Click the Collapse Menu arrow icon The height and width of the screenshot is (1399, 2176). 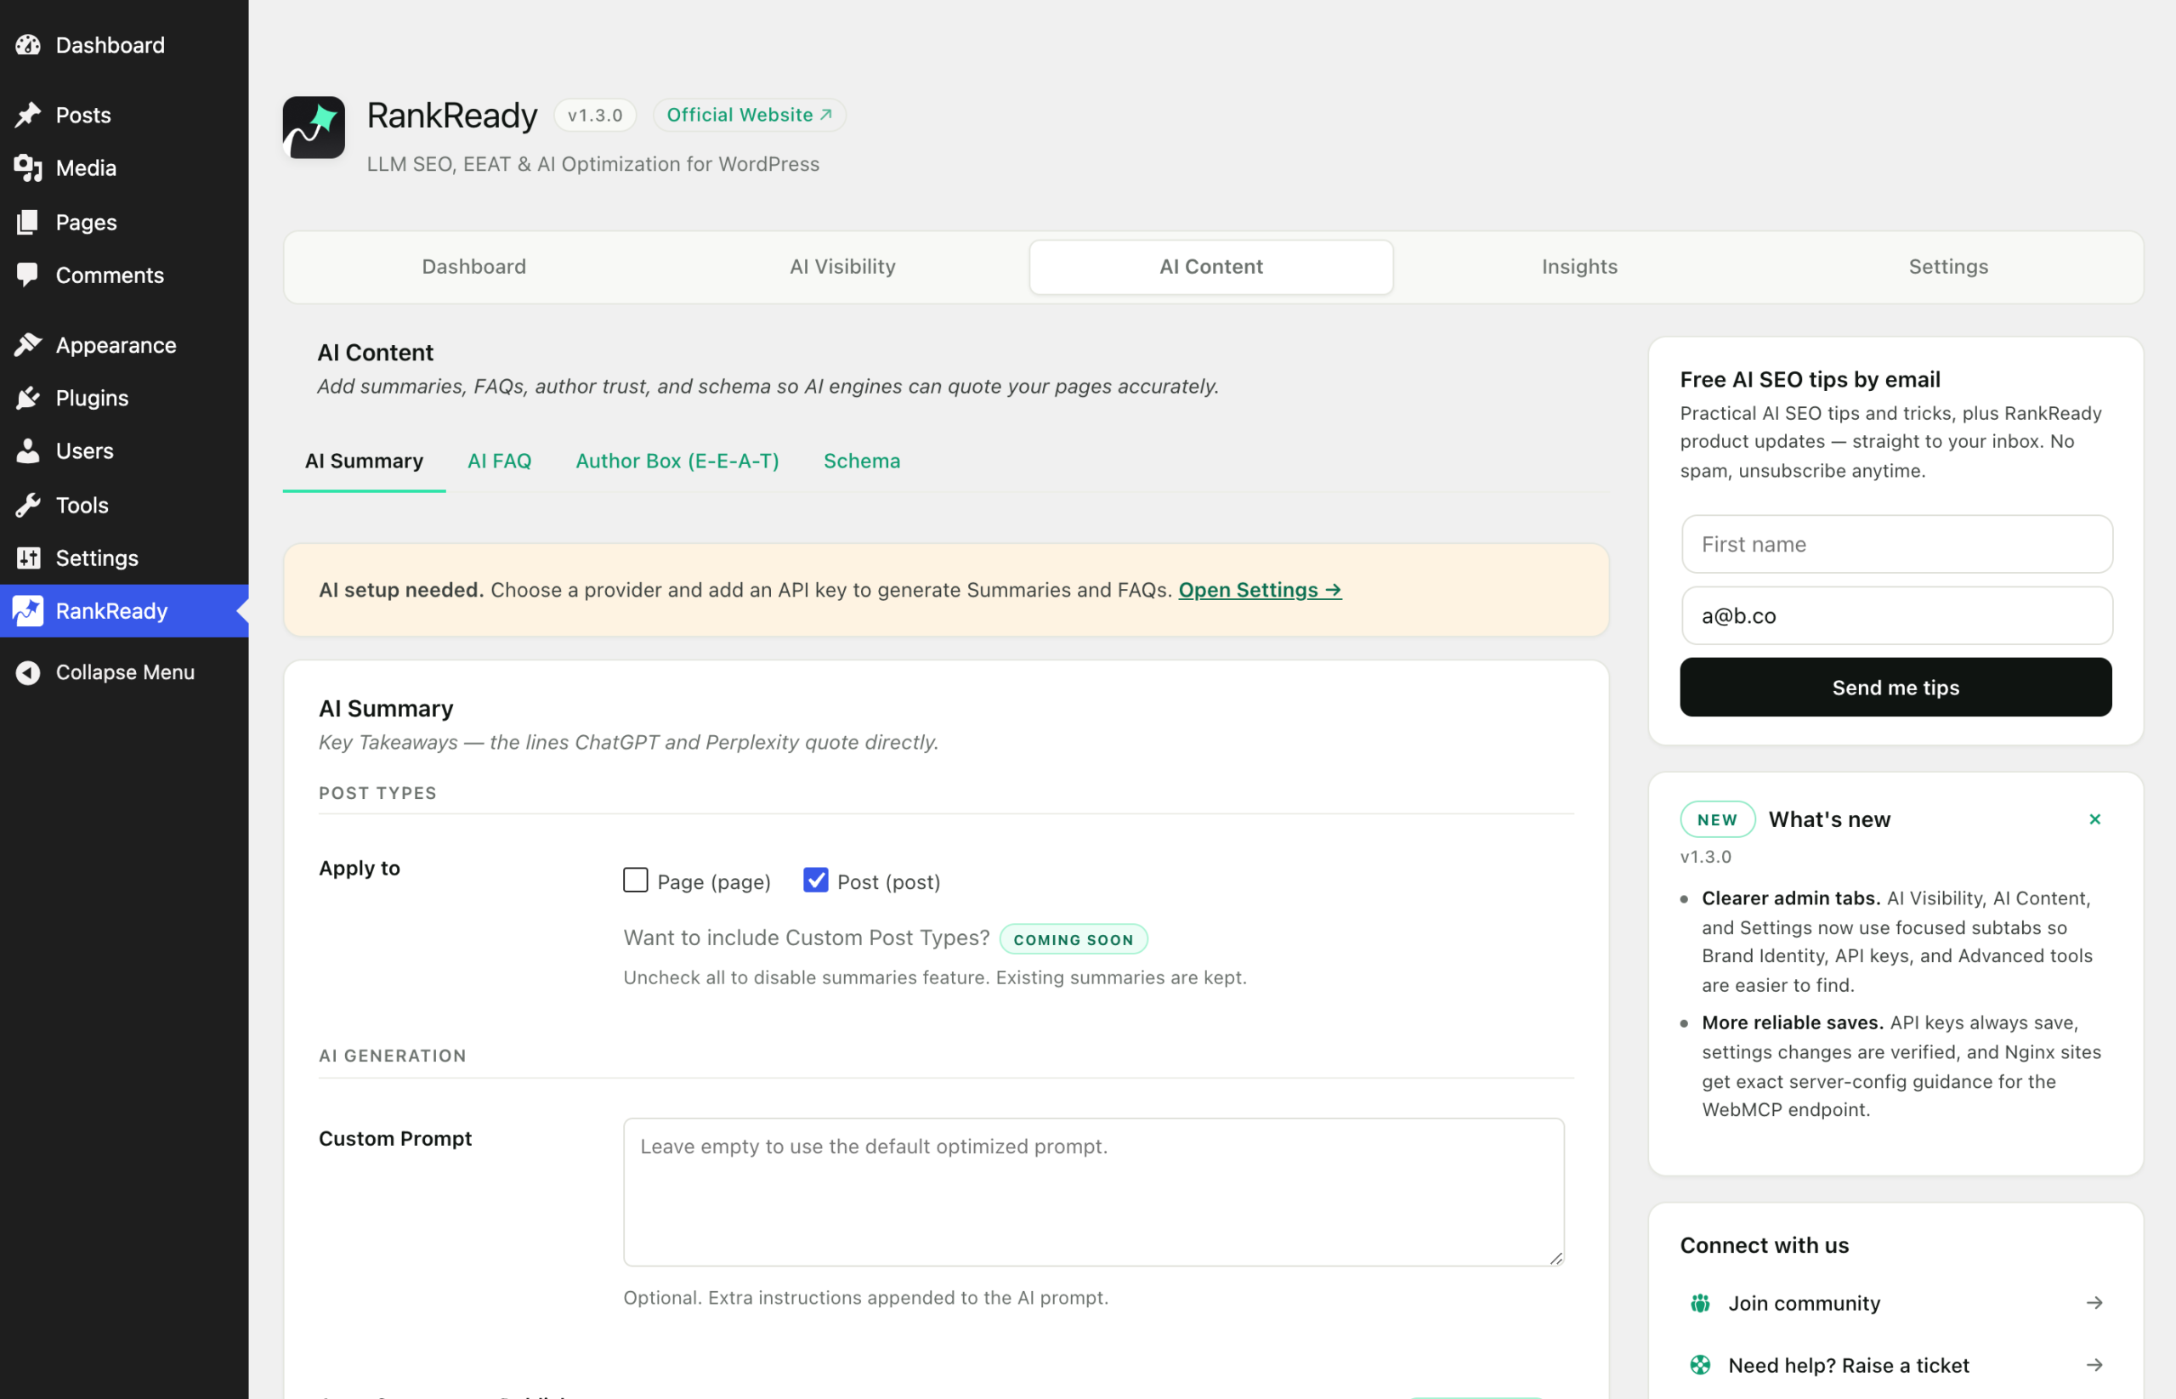coord(28,672)
